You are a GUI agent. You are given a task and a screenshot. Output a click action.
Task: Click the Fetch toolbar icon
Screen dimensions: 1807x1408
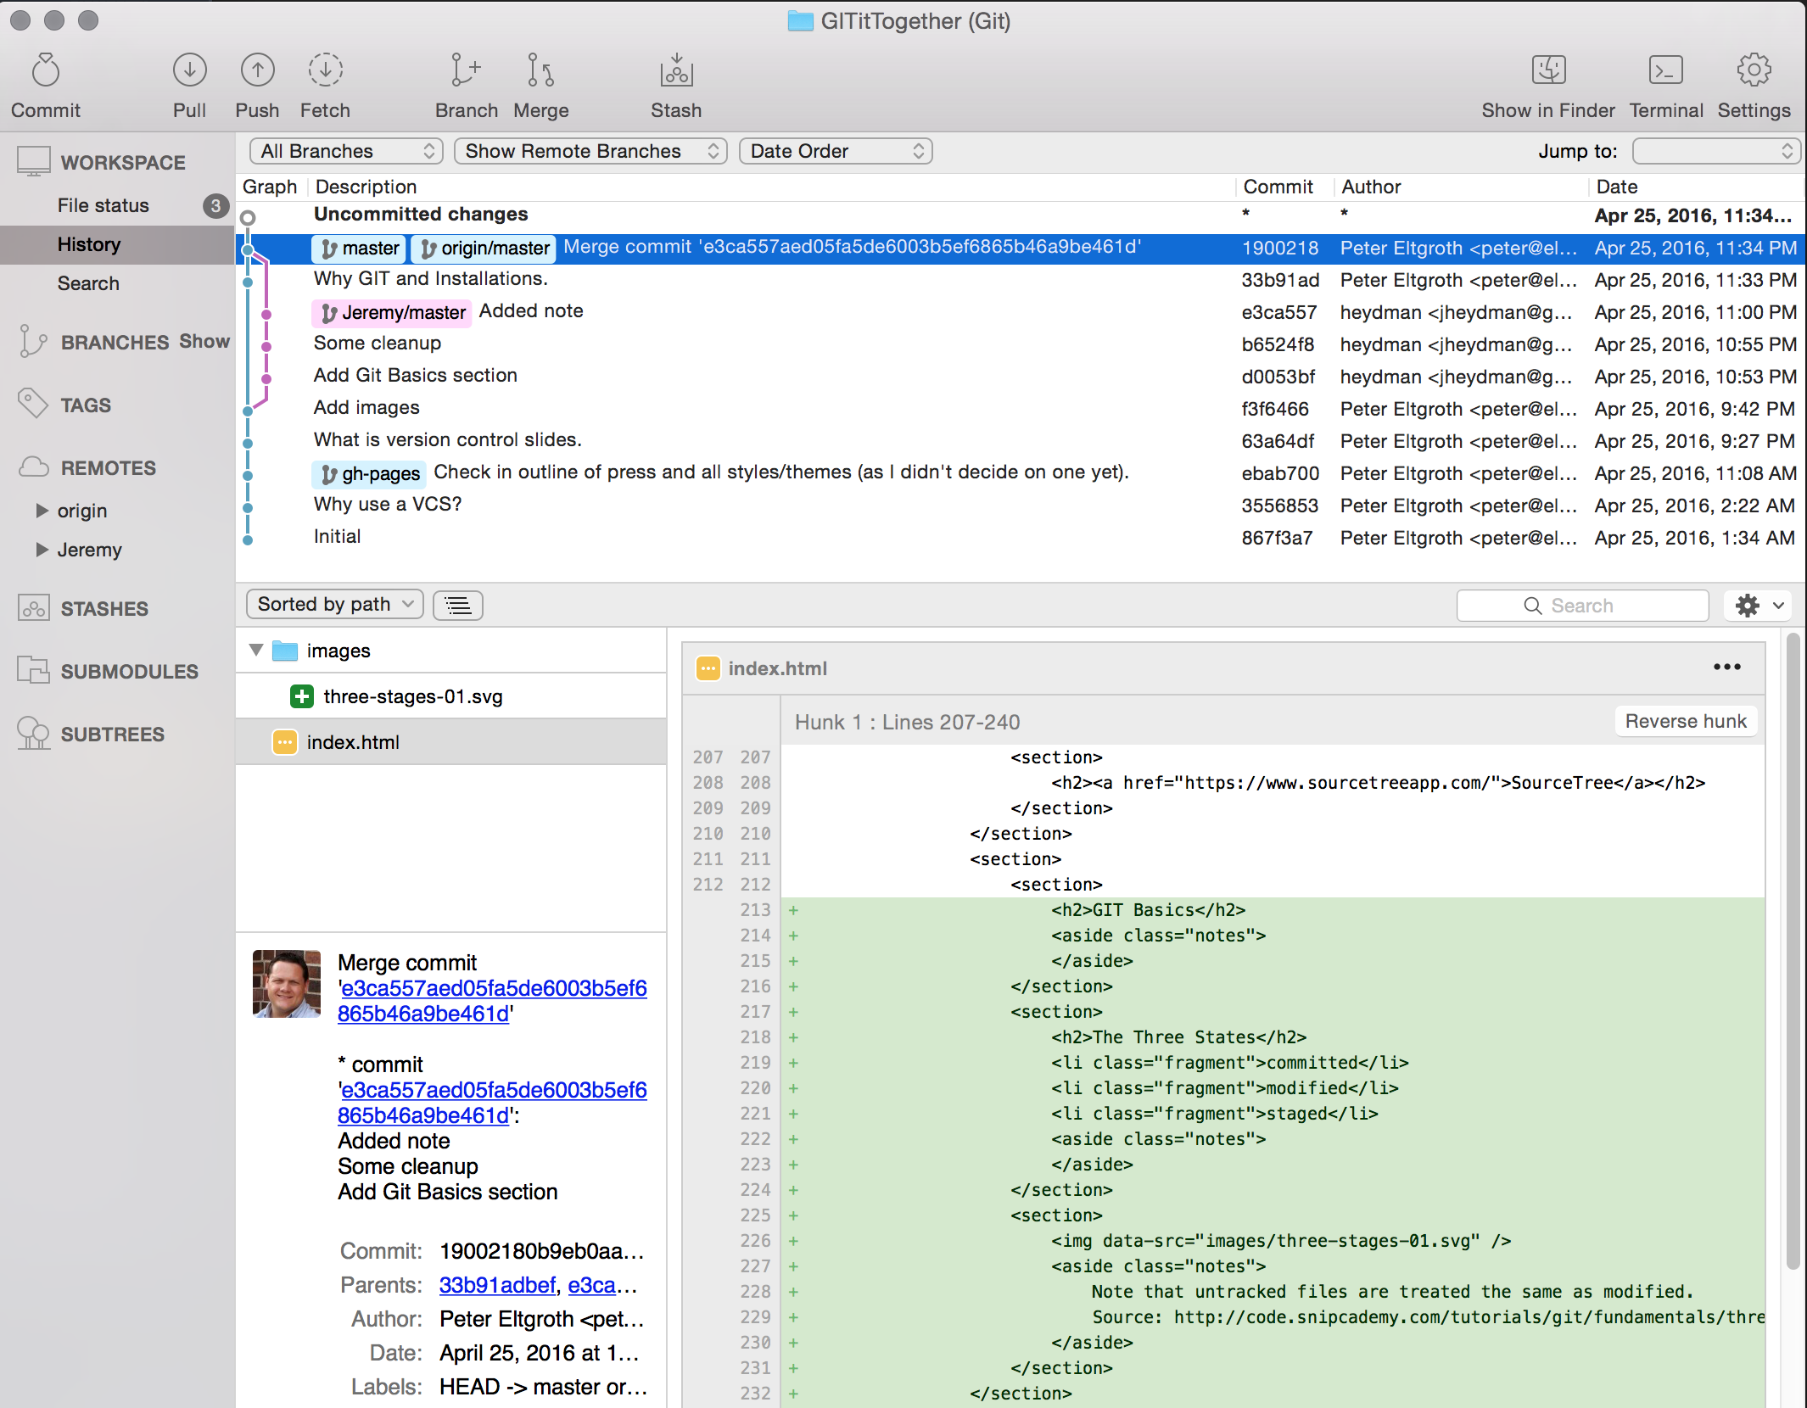coord(325,71)
